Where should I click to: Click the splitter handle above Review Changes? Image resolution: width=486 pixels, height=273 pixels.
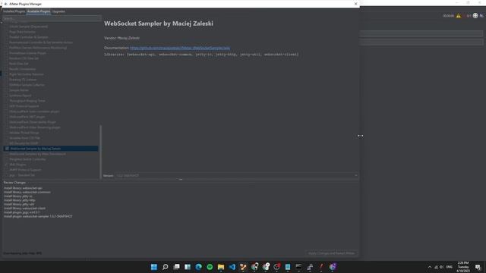(181, 180)
